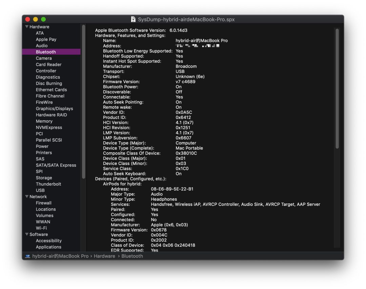The image size is (366, 289).
Task: Collapse the Network section triangle
Action: [27, 196]
